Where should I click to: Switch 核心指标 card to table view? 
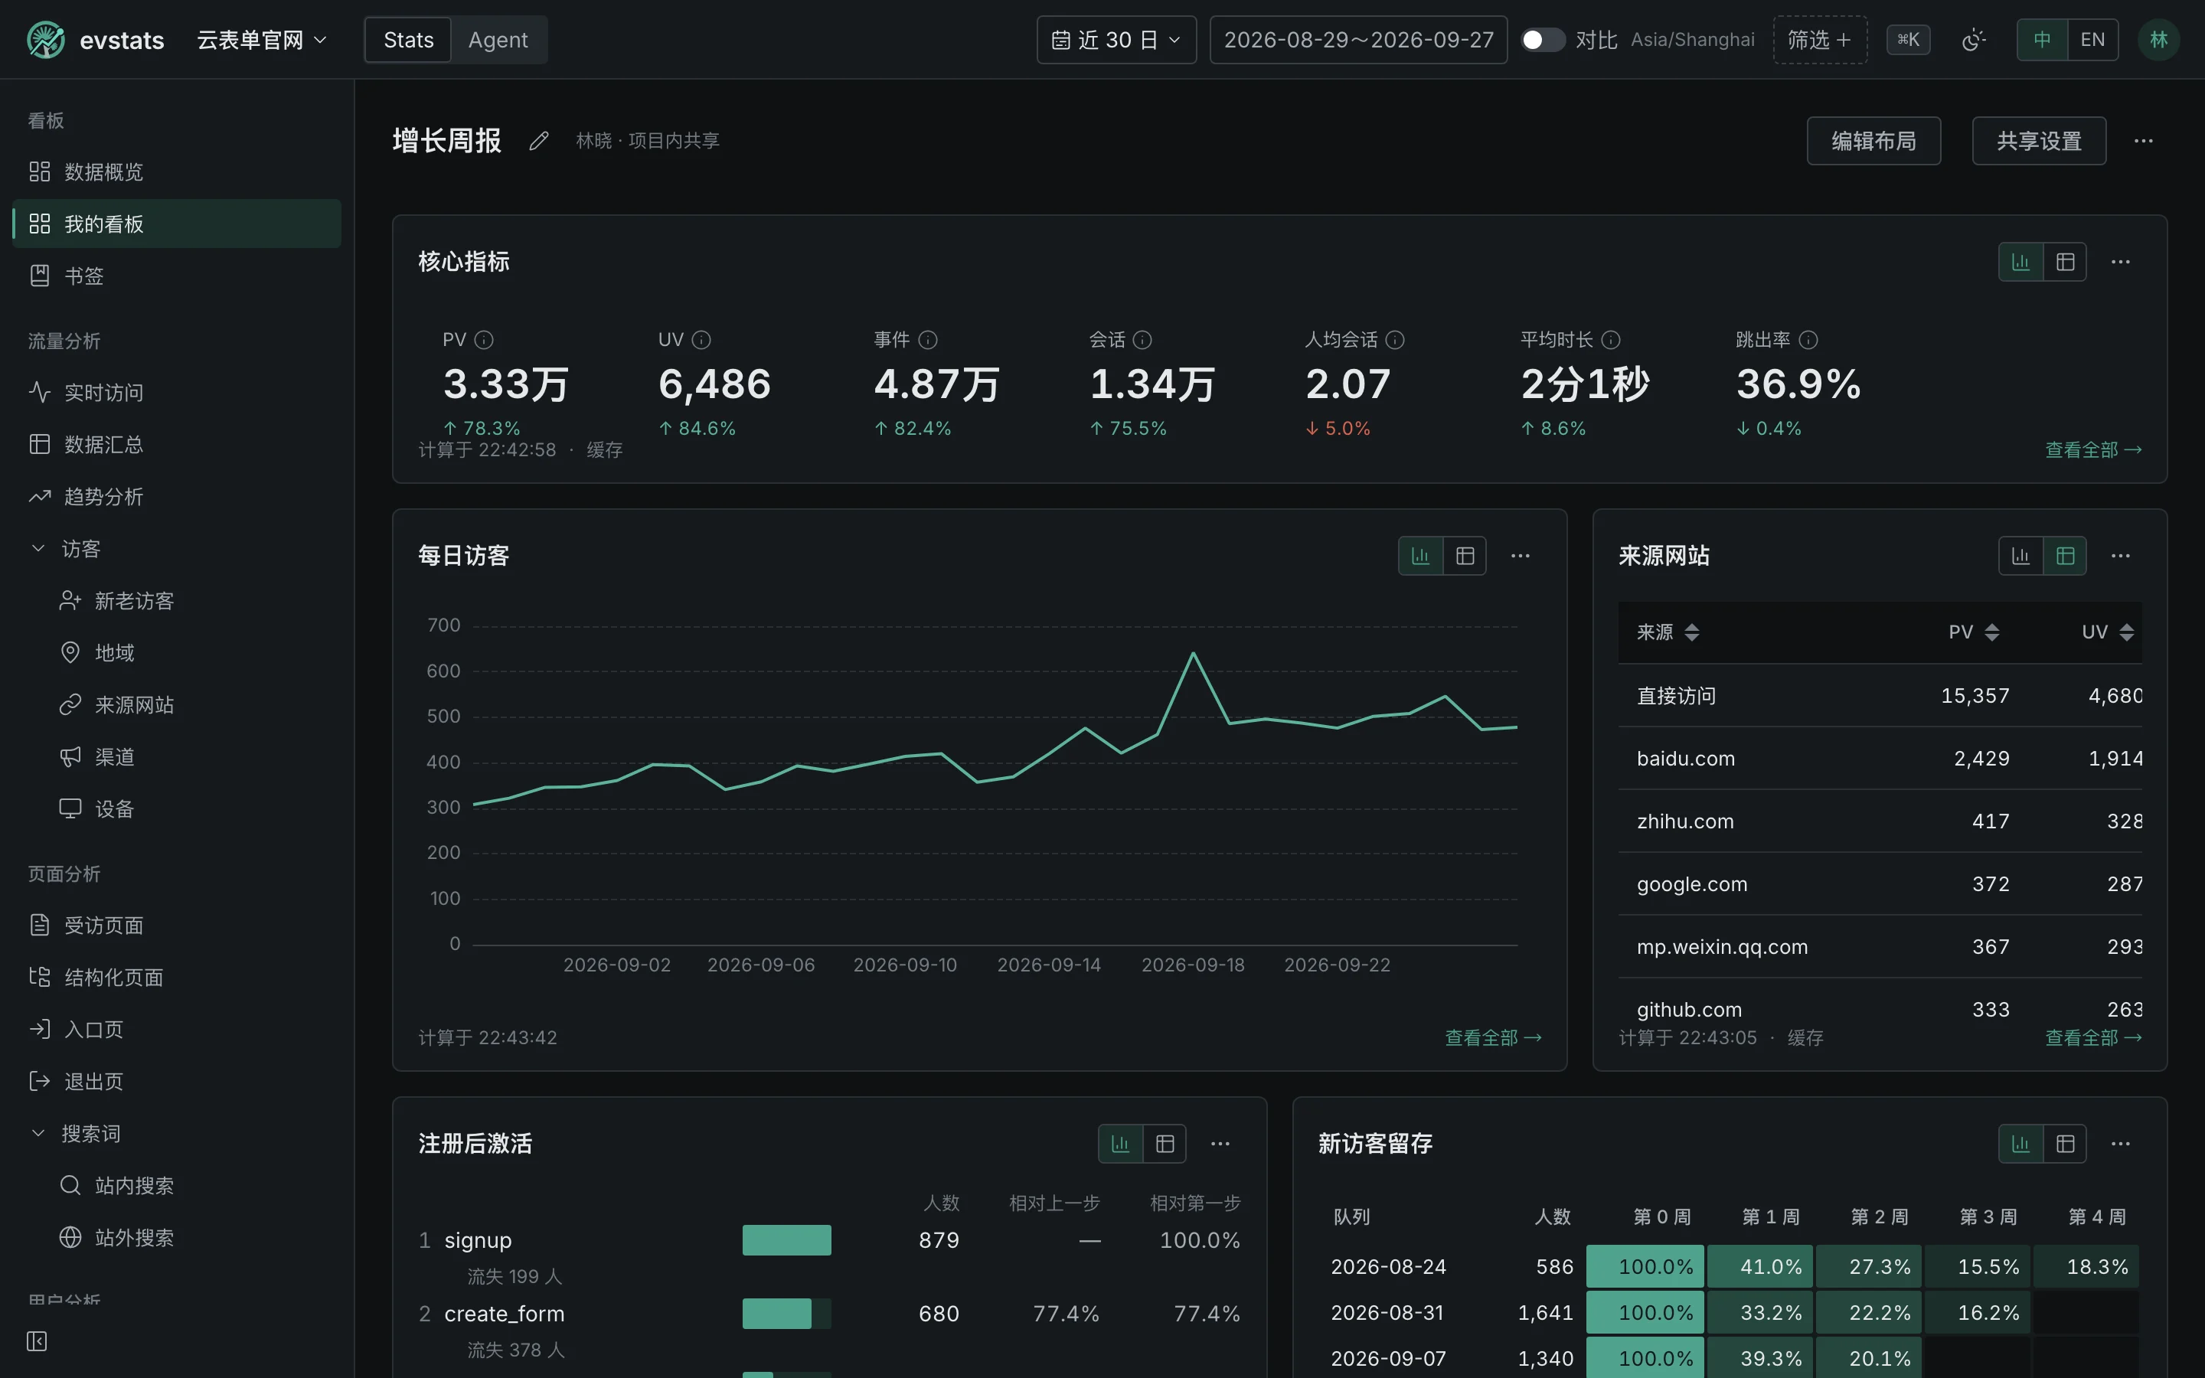[2065, 263]
